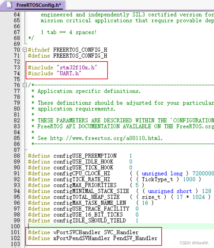
Task: Click SVC_Handler at end of line 101
Action: 121,232
